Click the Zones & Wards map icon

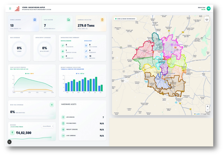[35, 20]
